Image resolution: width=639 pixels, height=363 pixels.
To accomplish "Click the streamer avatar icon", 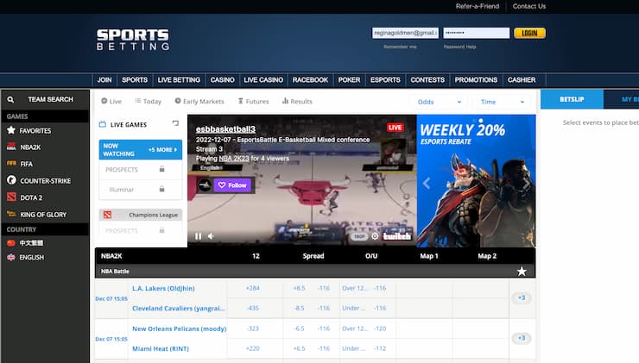I will [x=205, y=185].
